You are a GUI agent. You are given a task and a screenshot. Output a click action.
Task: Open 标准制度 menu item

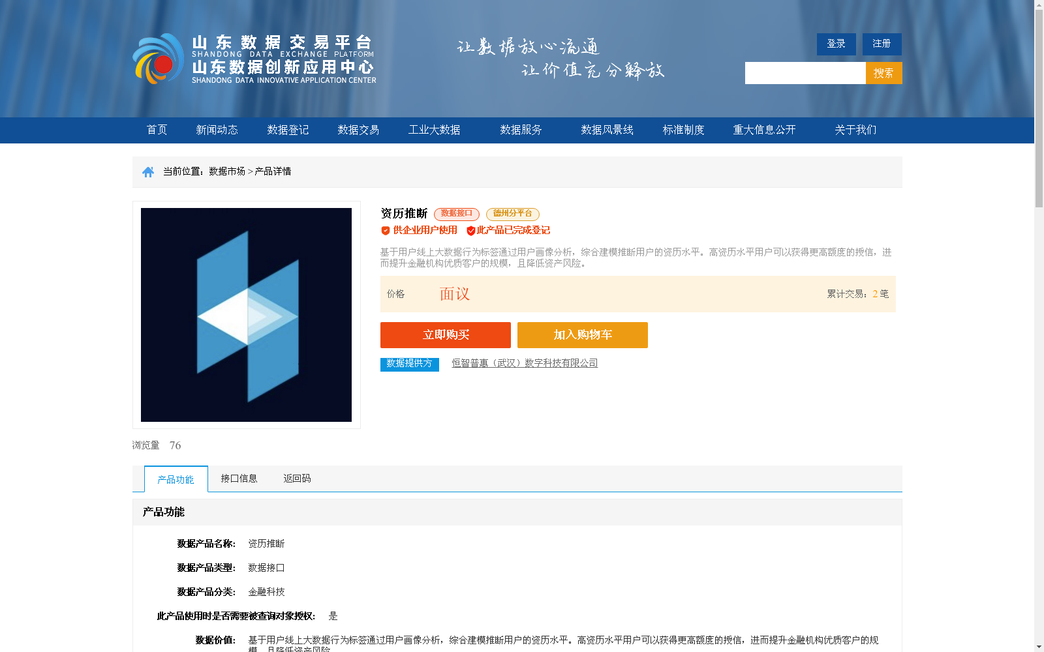(684, 130)
